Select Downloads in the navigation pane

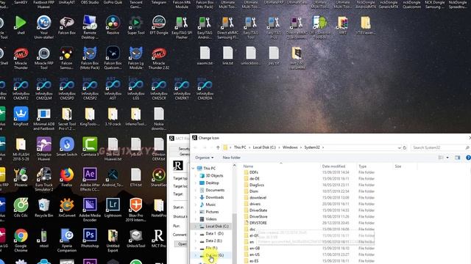pyautogui.click(x=214, y=197)
